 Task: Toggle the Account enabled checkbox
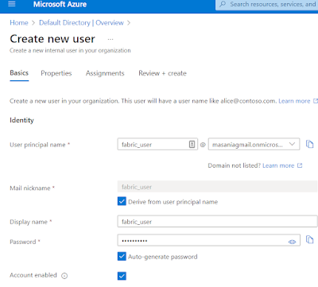122,276
